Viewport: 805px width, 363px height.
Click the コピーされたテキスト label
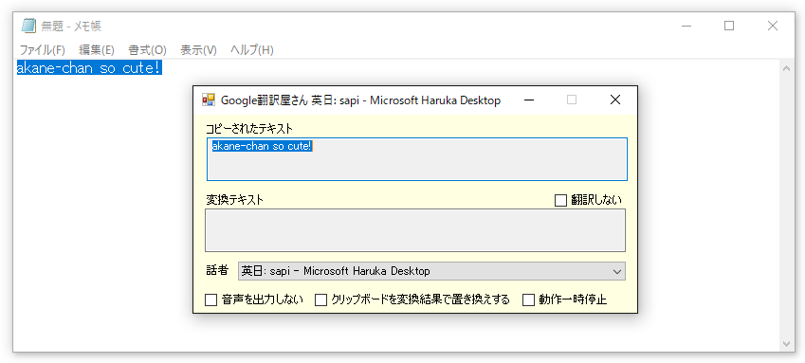(249, 128)
